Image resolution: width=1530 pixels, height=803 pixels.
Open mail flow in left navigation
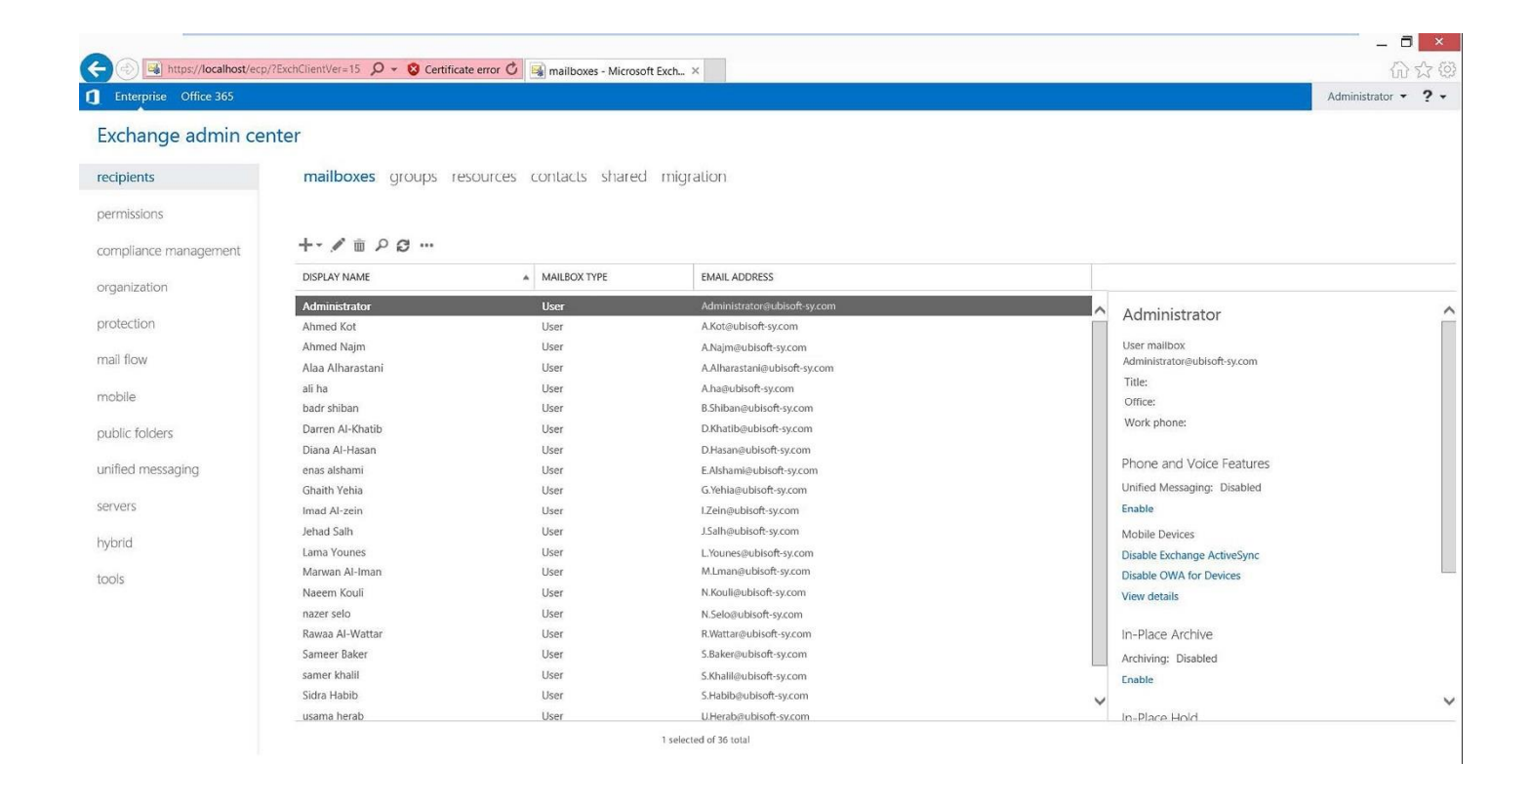(122, 360)
